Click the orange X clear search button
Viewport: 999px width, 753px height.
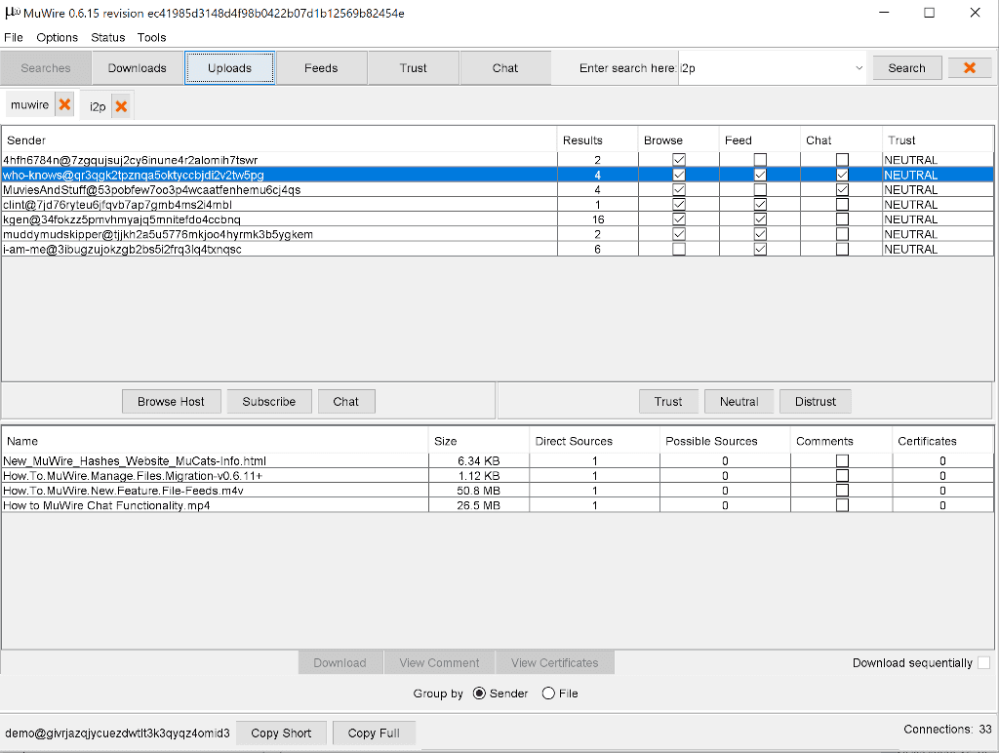[969, 68]
